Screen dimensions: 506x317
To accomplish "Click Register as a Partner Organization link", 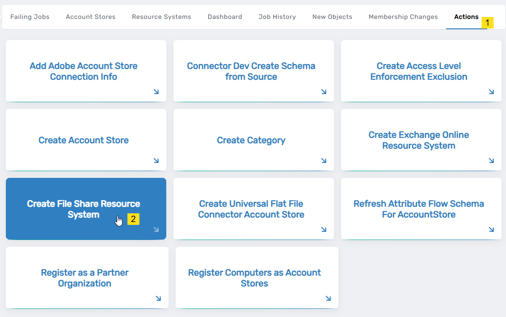I will (x=85, y=278).
